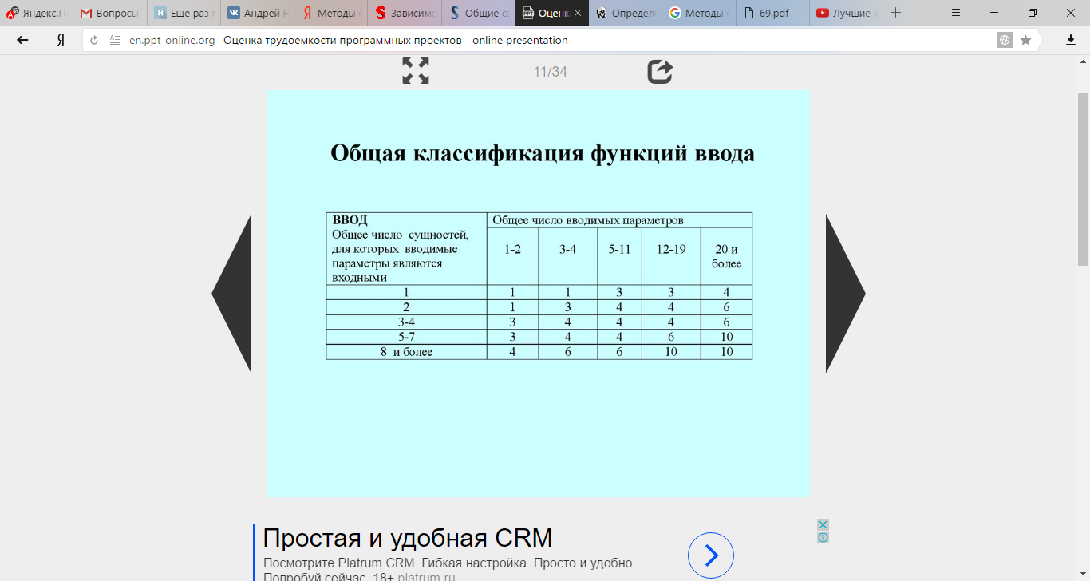Open the Yandex home 'Я' button

tap(61, 40)
